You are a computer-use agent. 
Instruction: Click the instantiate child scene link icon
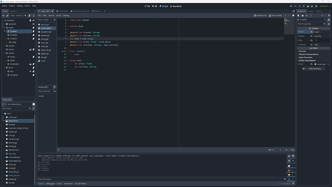[x=7, y=15]
